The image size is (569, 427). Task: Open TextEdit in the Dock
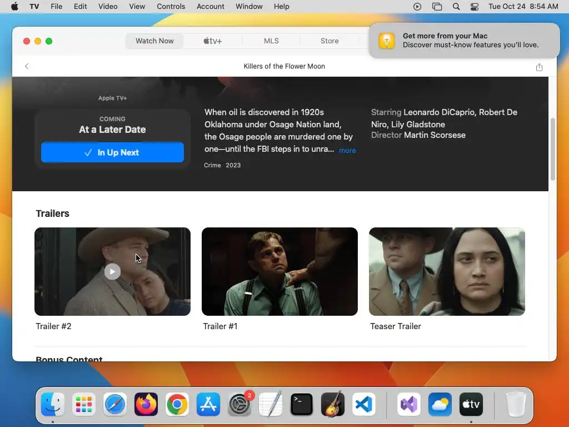(271, 404)
